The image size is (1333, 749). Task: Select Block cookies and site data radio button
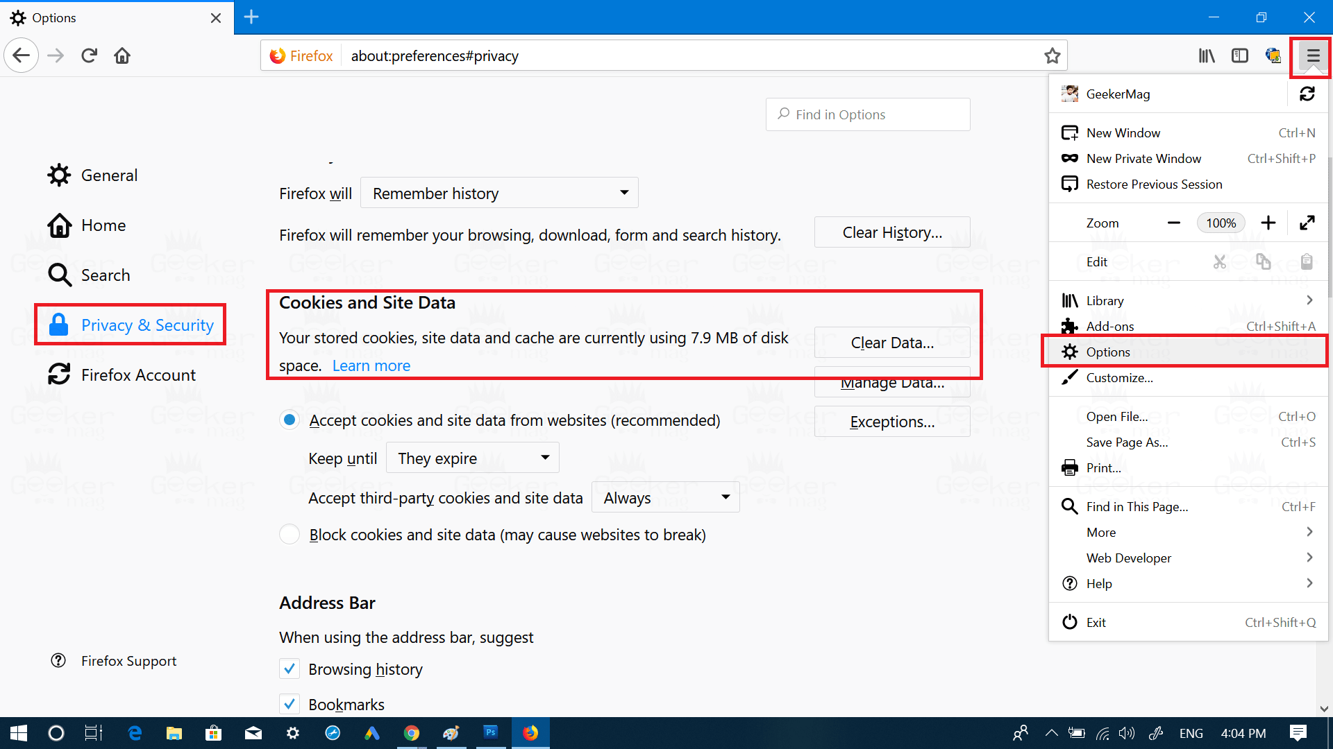(290, 534)
